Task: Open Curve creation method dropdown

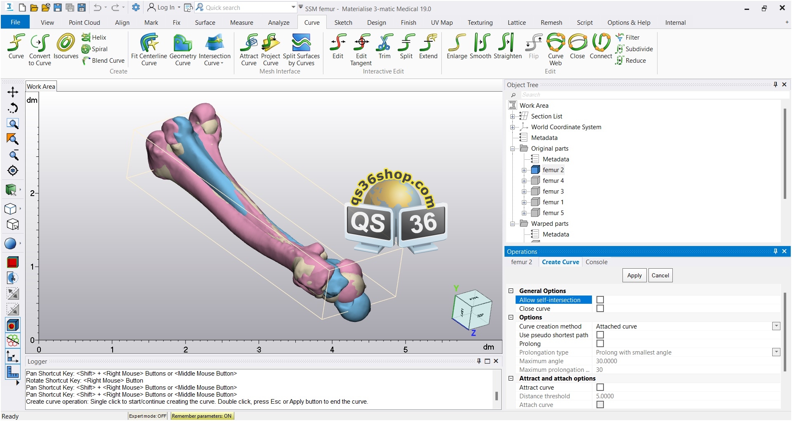Action: [x=776, y=326]
